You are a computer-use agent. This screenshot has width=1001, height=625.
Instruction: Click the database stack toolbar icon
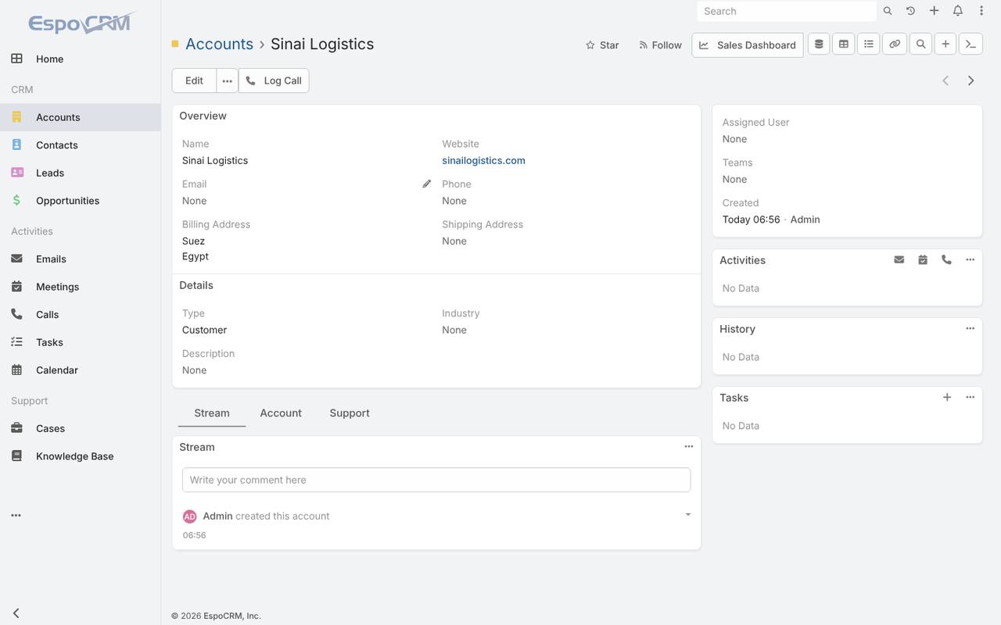click(819, 45)
